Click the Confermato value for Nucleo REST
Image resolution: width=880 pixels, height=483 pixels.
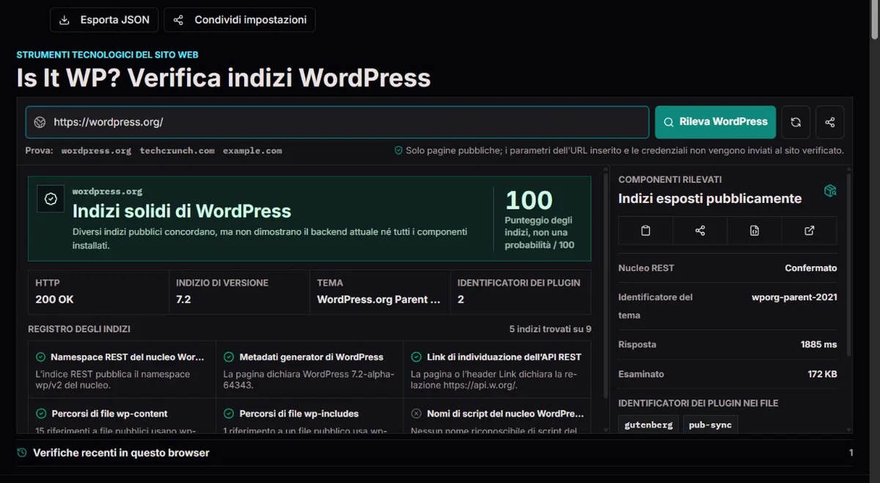[810, 268]
